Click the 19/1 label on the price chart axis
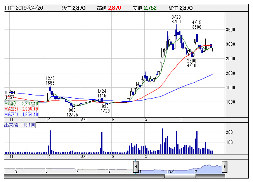 pos(83,120)
